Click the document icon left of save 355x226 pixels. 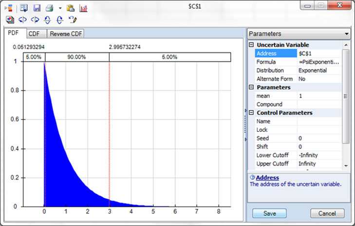[x=24, y=8]
